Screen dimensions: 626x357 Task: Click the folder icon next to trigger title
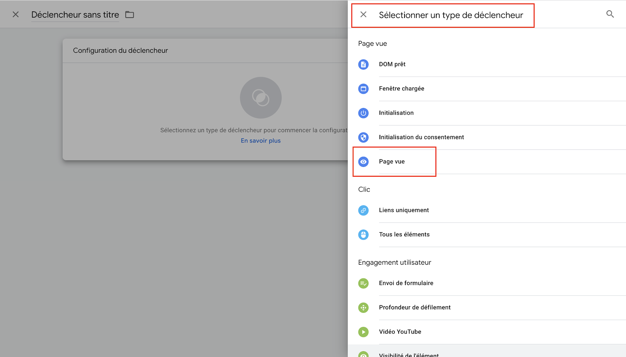(x=130, y=14)
